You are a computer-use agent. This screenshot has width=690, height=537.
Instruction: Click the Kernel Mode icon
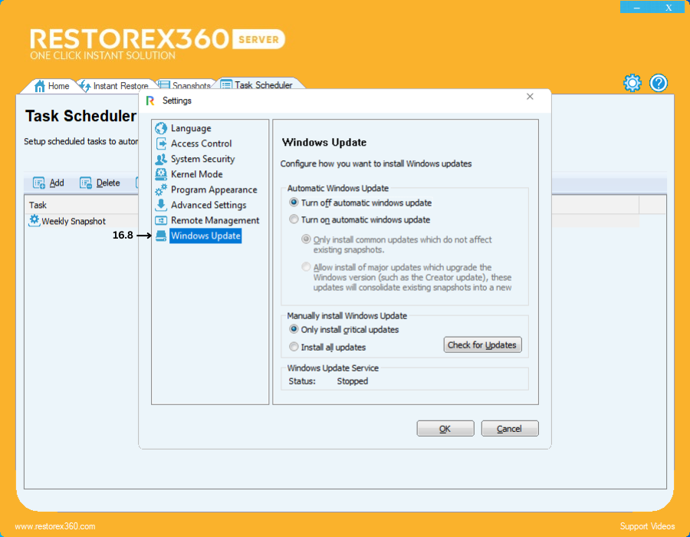pos(161,174)
